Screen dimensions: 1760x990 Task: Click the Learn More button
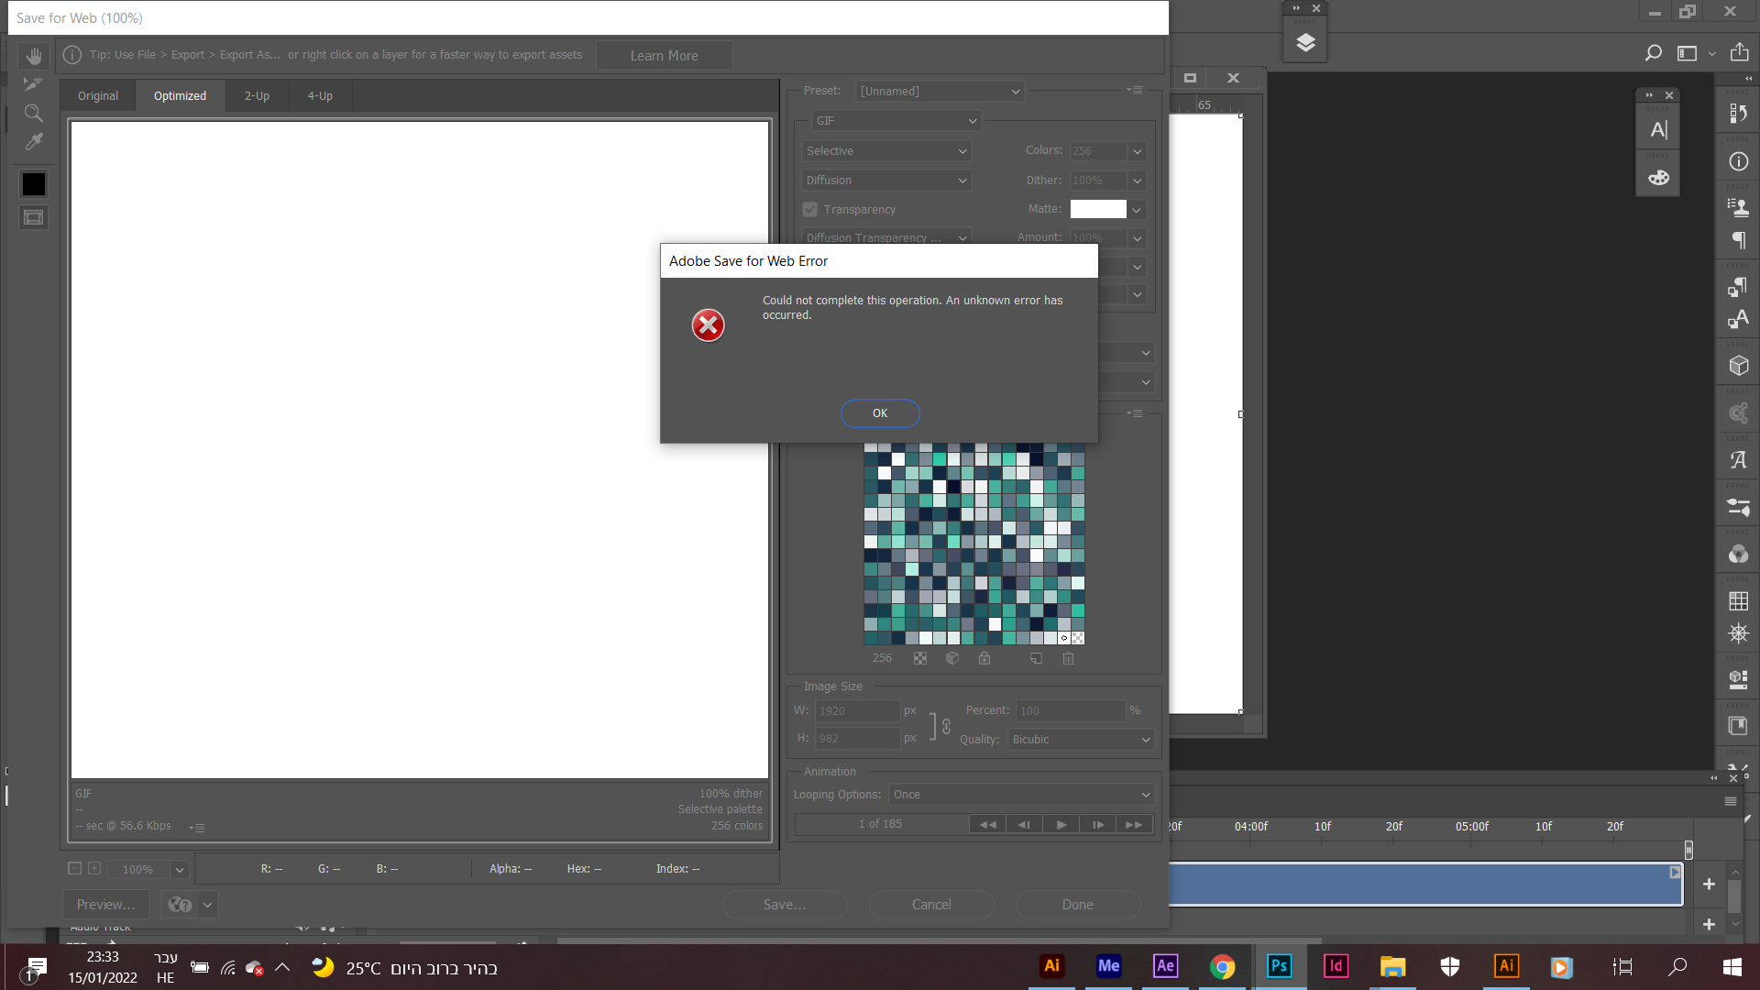point(664,56)
